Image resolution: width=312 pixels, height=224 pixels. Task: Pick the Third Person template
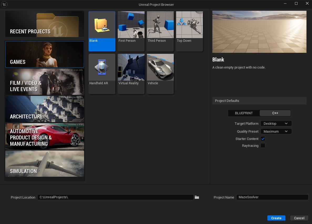click(160, 31)
